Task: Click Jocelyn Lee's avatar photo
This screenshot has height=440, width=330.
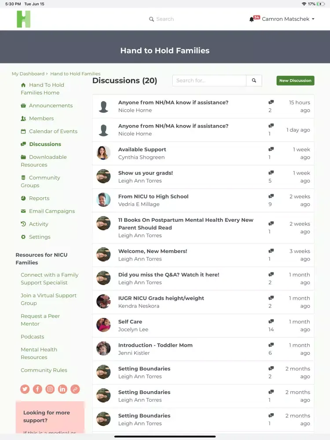Action: (103, 325)
